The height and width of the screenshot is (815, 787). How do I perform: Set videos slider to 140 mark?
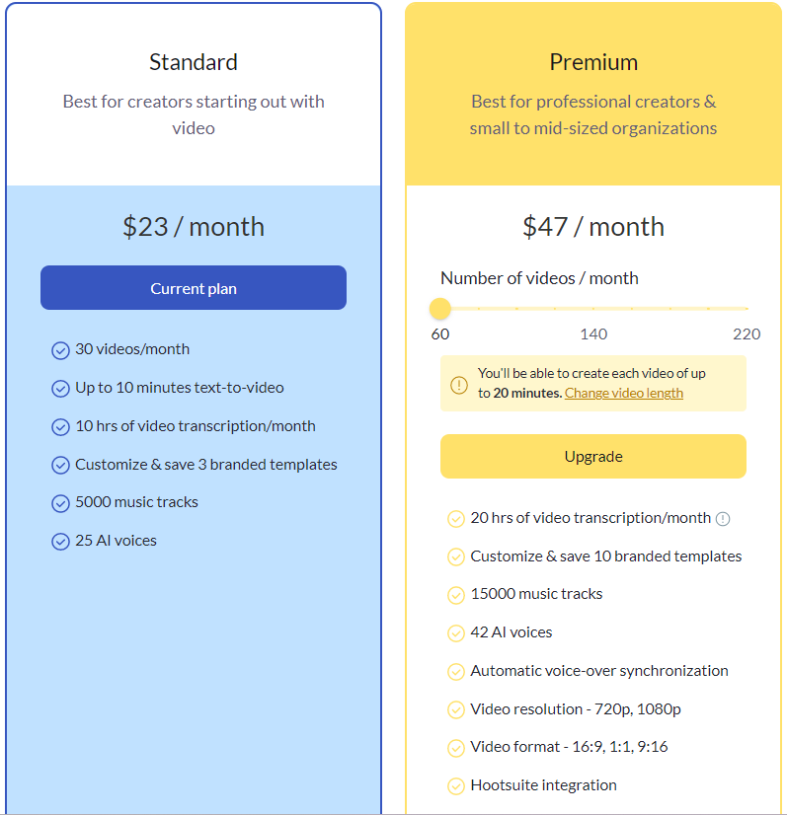click(x=593, y=309)
